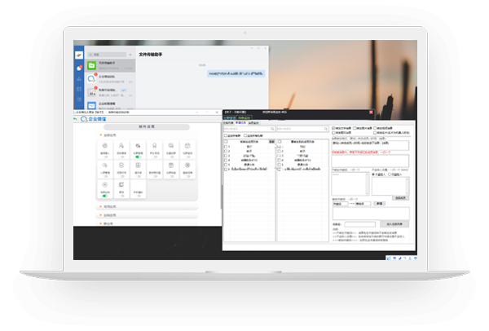This screenshot has height=331, width=489.
Task: Tick the select-all checkbox in right list header
Action: (x=280, y=142)
